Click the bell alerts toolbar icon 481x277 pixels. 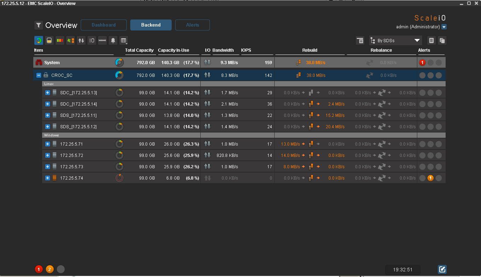tap(113, 40)
